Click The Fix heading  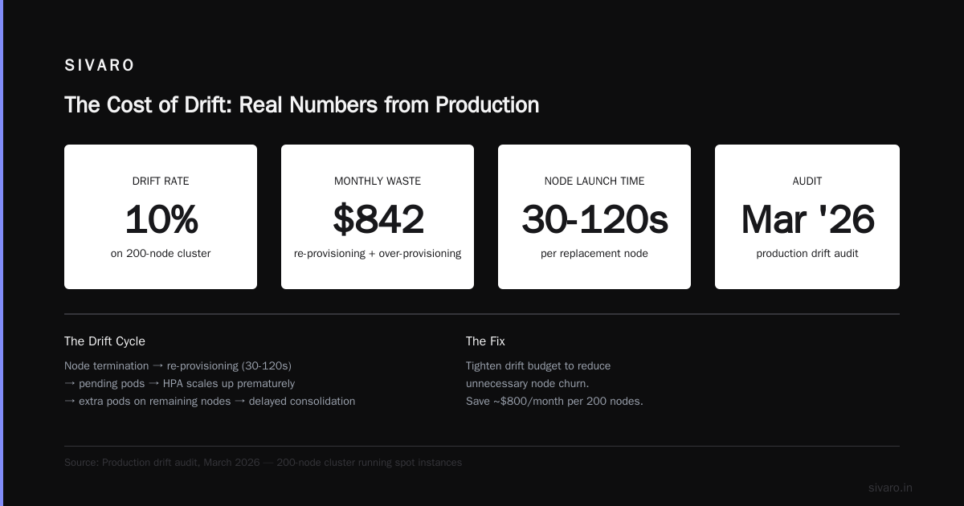click(x=485, y=341)
